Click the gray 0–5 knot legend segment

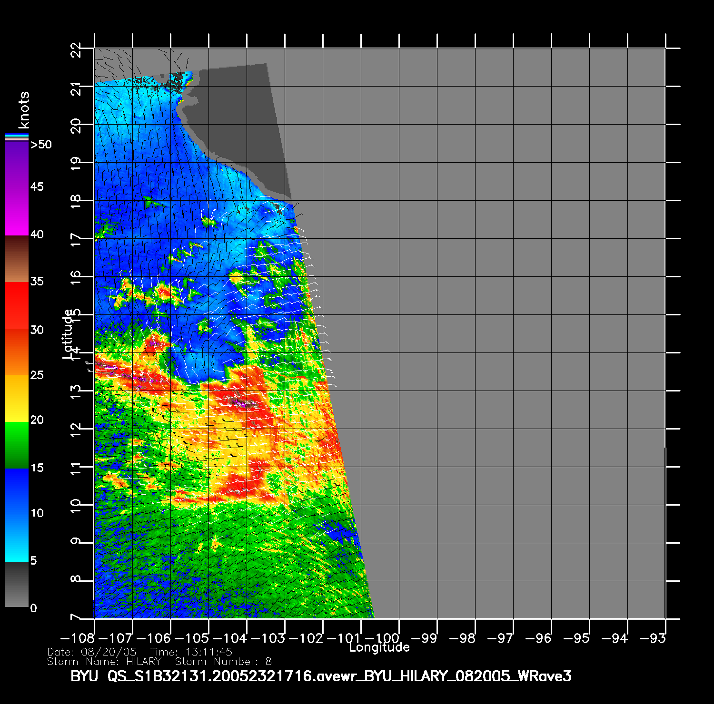tap(17, 584)
